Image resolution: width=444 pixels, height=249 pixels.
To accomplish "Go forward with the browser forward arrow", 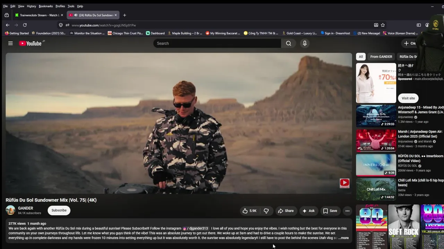I will tap(16, 25).
